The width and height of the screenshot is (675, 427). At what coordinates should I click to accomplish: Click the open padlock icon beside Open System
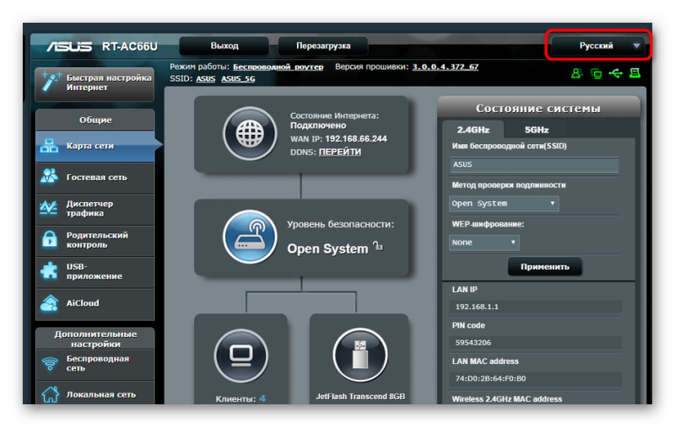coord(378,246)
